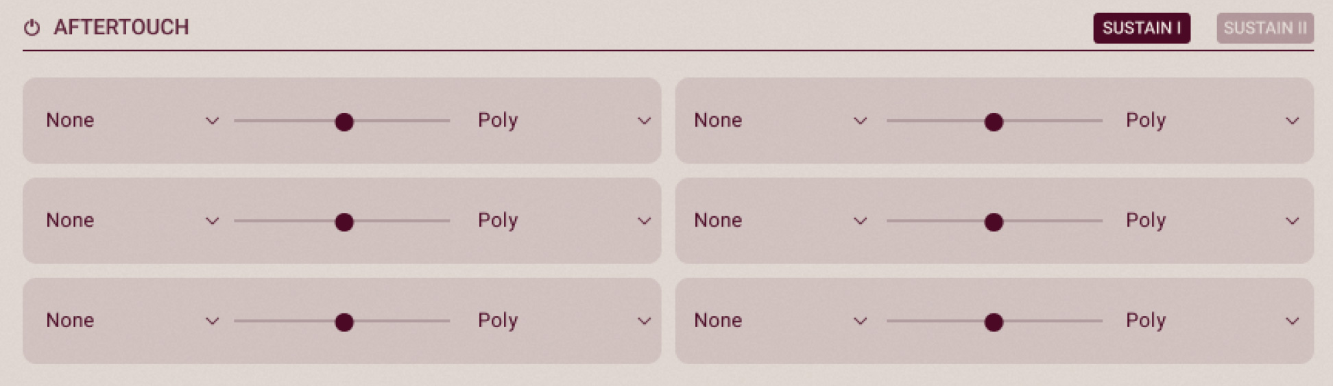Open the None dropdown in the top-right slot
The height and width of the screenshot is (386, 1333).
point(780,120)
